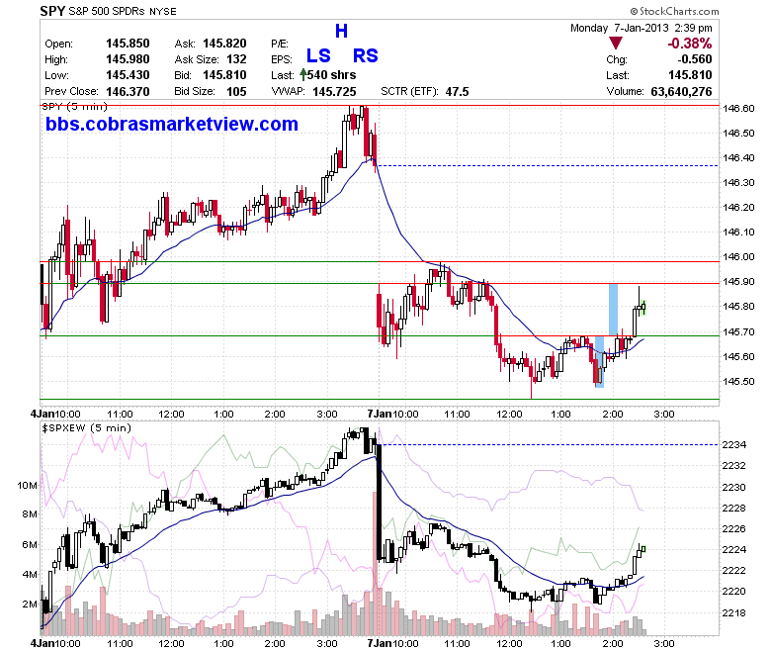This screenshot has height=652, width=771.
Task: Click the Bid price 145.810
Action: tap(224, 75)
